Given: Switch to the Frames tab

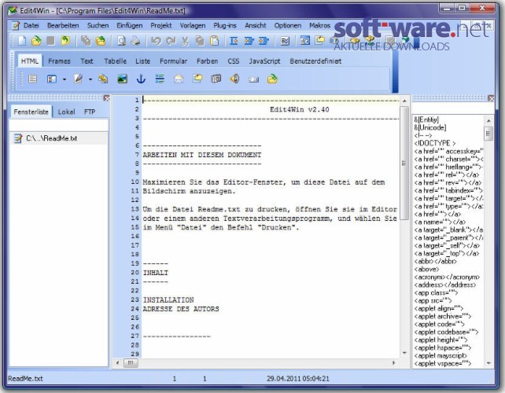Looking at the screenshot, I should coord(59,61).
